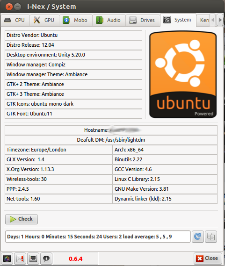Open the Drives tab

[x=143, y=20]
